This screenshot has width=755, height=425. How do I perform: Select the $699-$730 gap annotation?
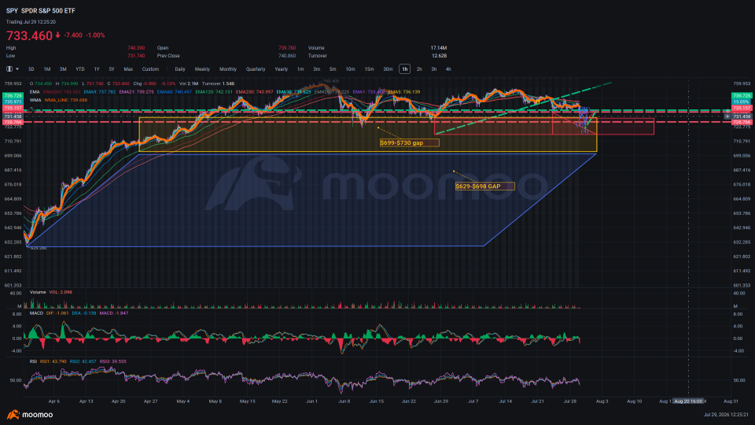pos(409,142)
